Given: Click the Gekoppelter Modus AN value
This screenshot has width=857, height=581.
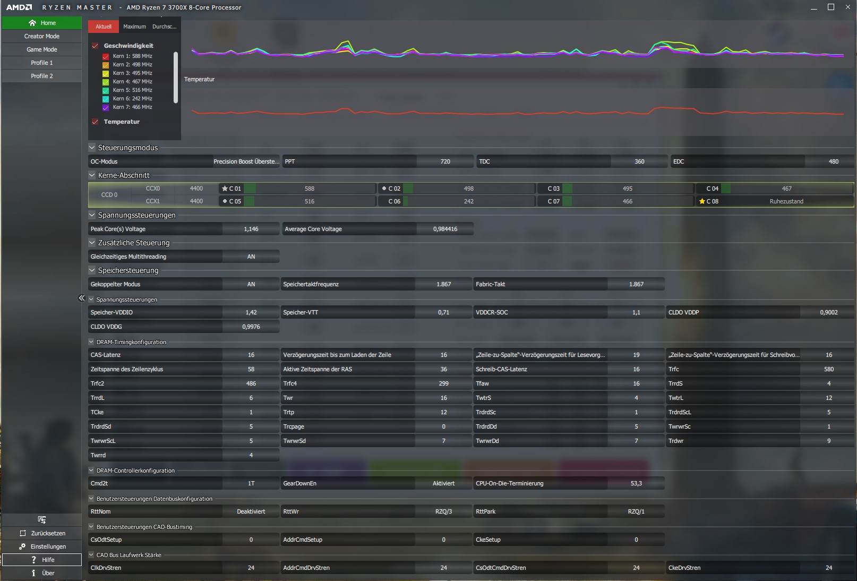Looking at the screenshot, I should [x=251, y=284].
